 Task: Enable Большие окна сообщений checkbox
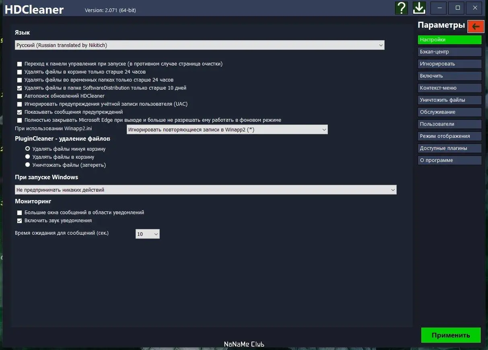click(x=20, y=213)
